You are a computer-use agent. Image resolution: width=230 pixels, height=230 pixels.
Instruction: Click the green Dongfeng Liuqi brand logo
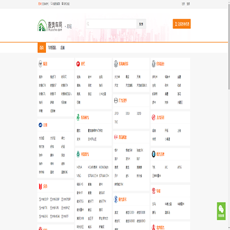(x=78, y=118)
